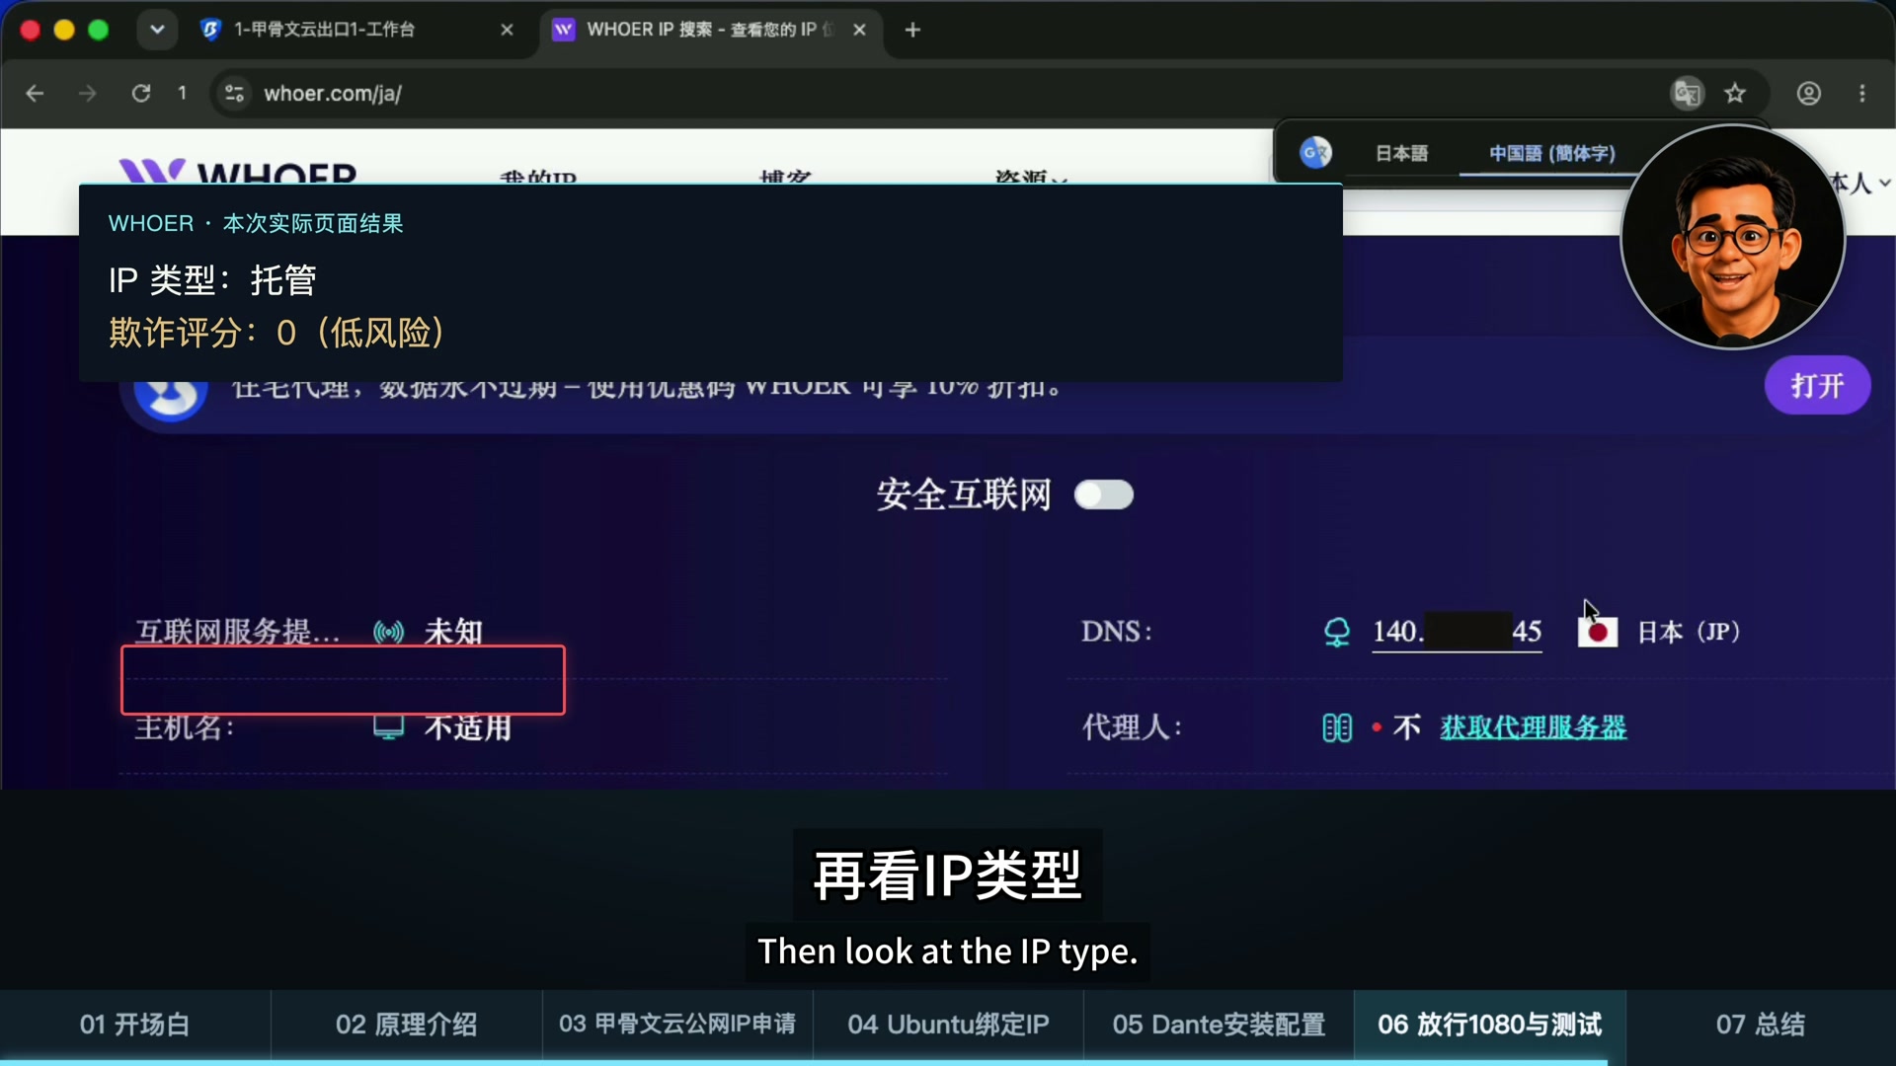The width and height of the screenshot is (1896, 1066).
Task: Click the 互联网服务提… label
Action: tap(237, 632)
